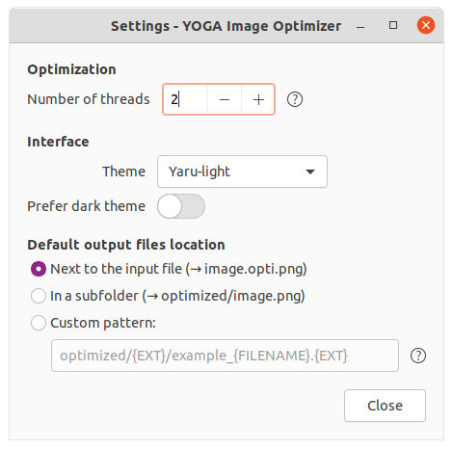Click the "Number of threads" label

point(89,99)
